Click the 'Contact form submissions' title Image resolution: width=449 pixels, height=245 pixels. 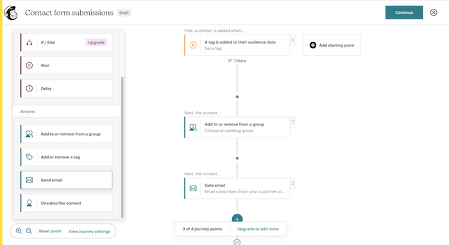69,13
